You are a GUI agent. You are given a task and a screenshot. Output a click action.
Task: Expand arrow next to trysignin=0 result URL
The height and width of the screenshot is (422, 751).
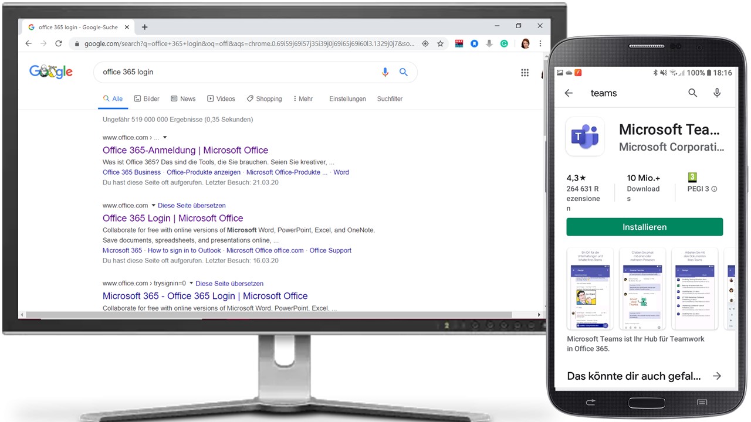tap(191, 284)
